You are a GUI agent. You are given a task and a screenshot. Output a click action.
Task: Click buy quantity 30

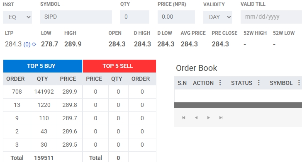coord(44,145)
